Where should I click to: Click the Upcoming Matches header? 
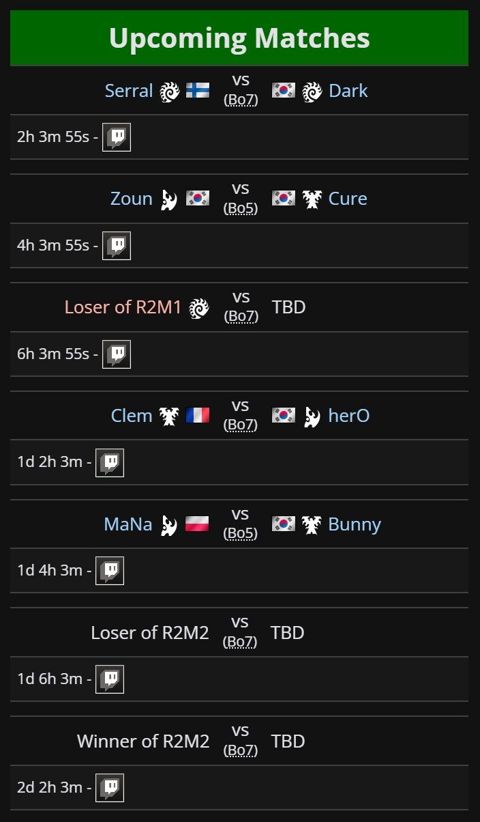click(x=239, y=38)
